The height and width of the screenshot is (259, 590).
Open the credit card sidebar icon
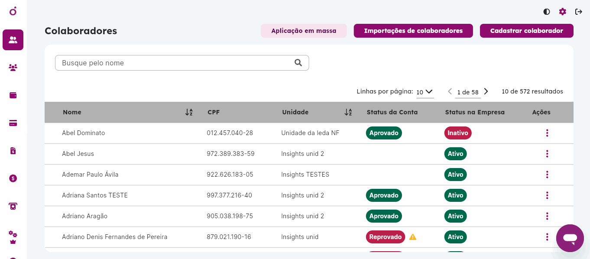pos(13,123)
